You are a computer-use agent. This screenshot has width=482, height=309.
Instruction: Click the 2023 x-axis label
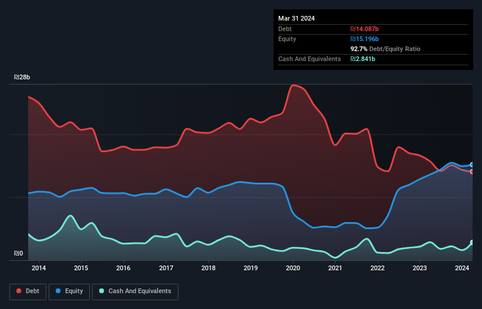420,268
